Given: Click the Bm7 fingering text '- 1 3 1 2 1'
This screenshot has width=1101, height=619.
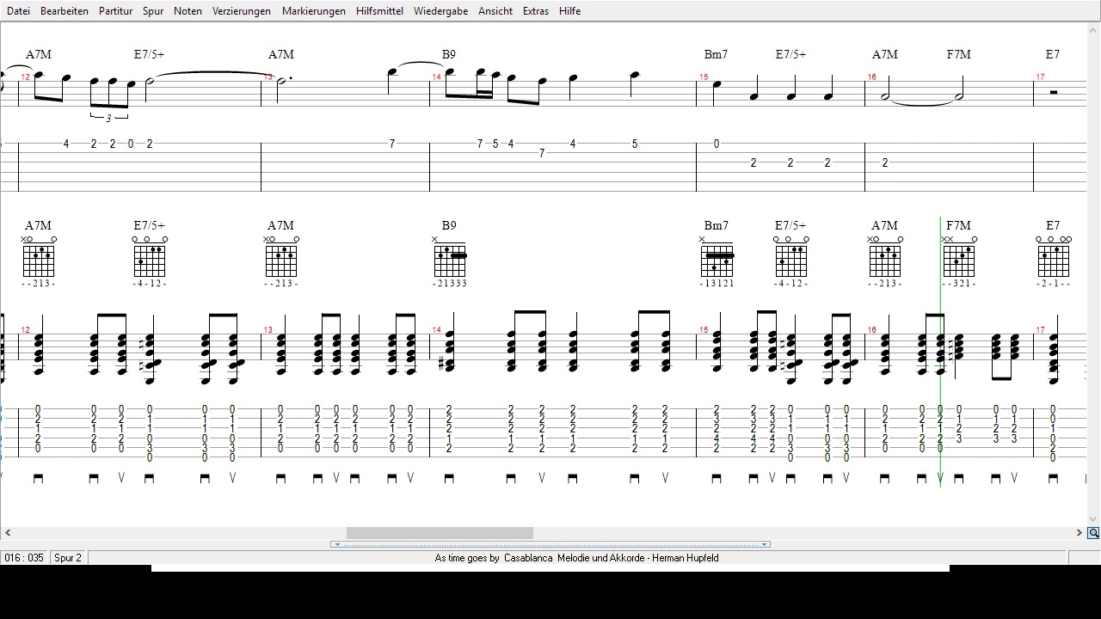Looking at the screenshot, I should pos(717,284).
